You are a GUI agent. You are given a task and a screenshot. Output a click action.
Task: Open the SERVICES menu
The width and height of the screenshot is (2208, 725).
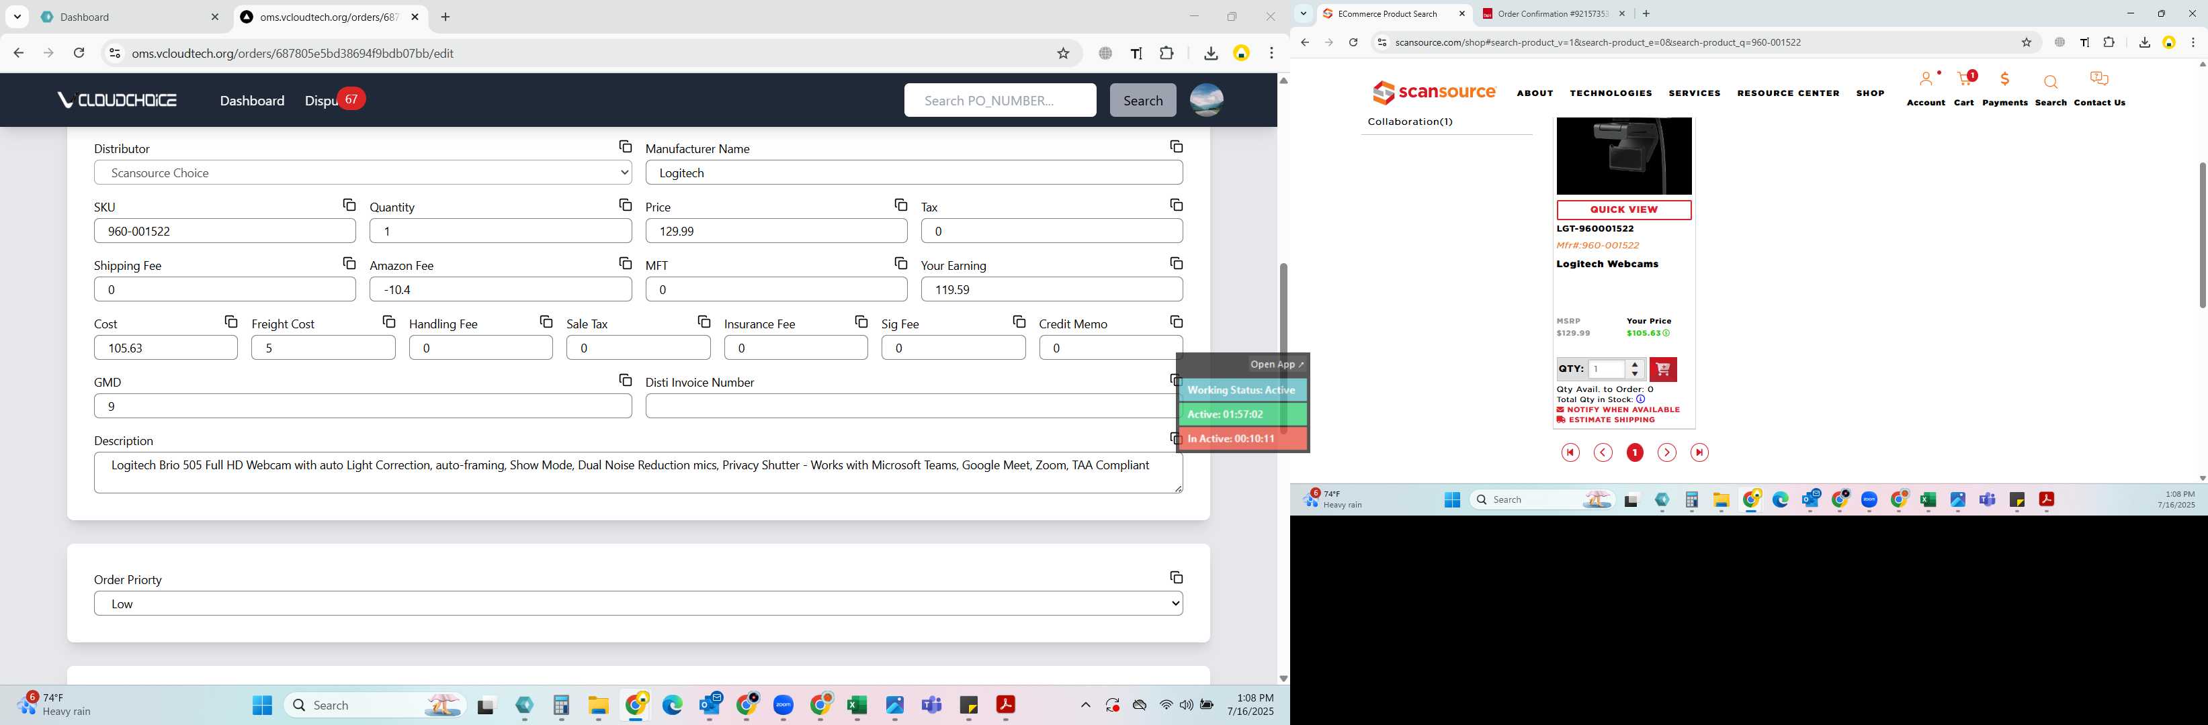pos(1694,93)
